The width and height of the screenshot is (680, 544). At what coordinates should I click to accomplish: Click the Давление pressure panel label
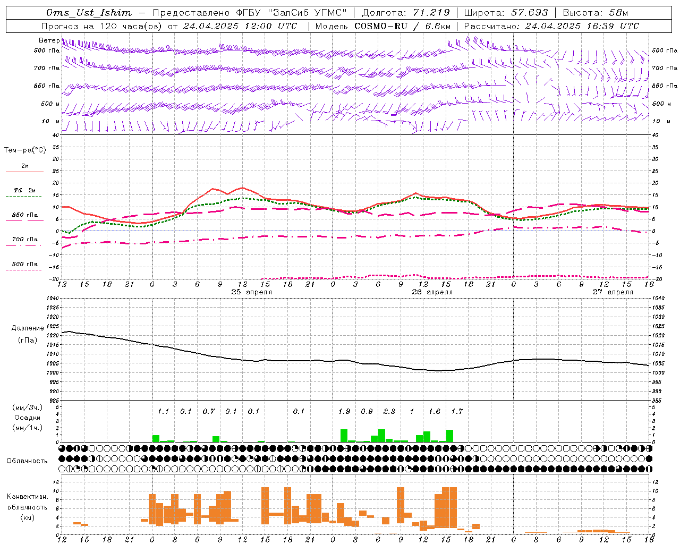click(28, 328)
